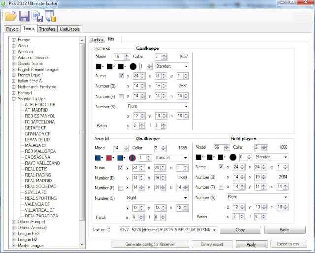Image resolution: width=315 pixels, height=253 pixels.
Task: Open Number (S) Right dropdown in Away goalkeeper
Action: tap(157, 198)
